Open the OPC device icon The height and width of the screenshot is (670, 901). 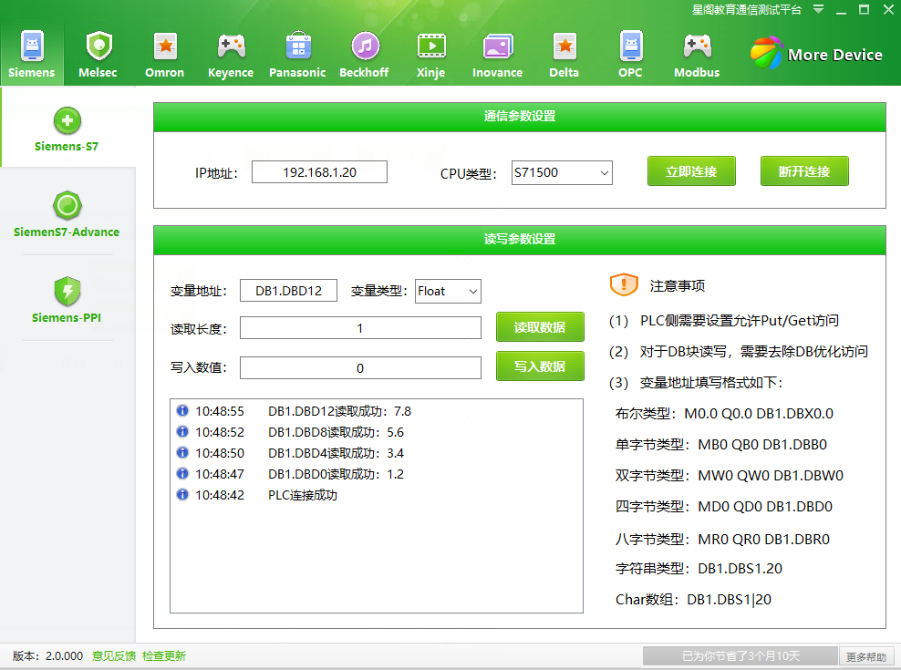631,46
